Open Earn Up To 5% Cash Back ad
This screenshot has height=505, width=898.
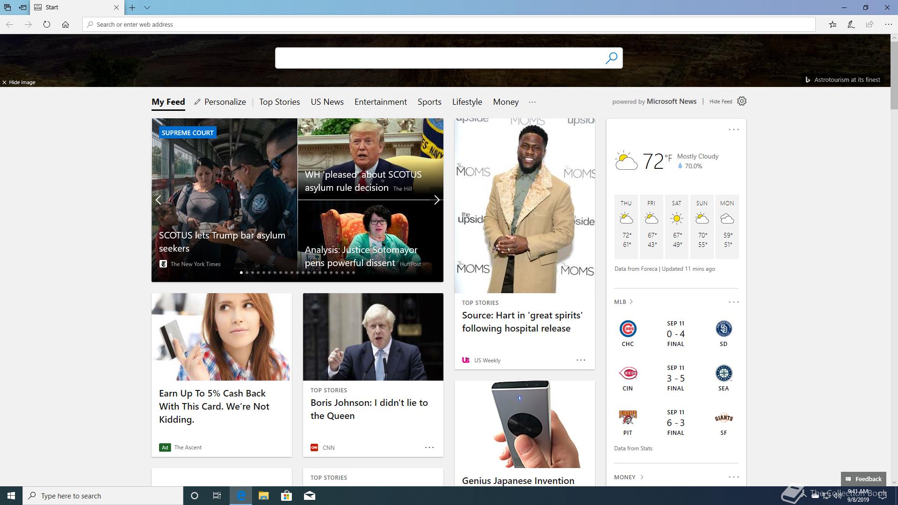tap(214, 406)
